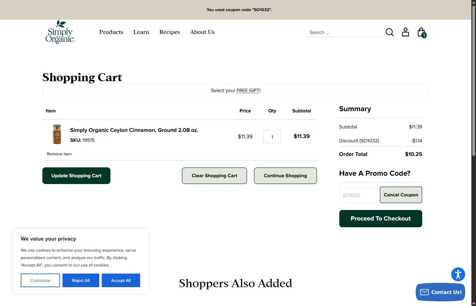Click Cancel Coupon button

(x=401, y=195)
